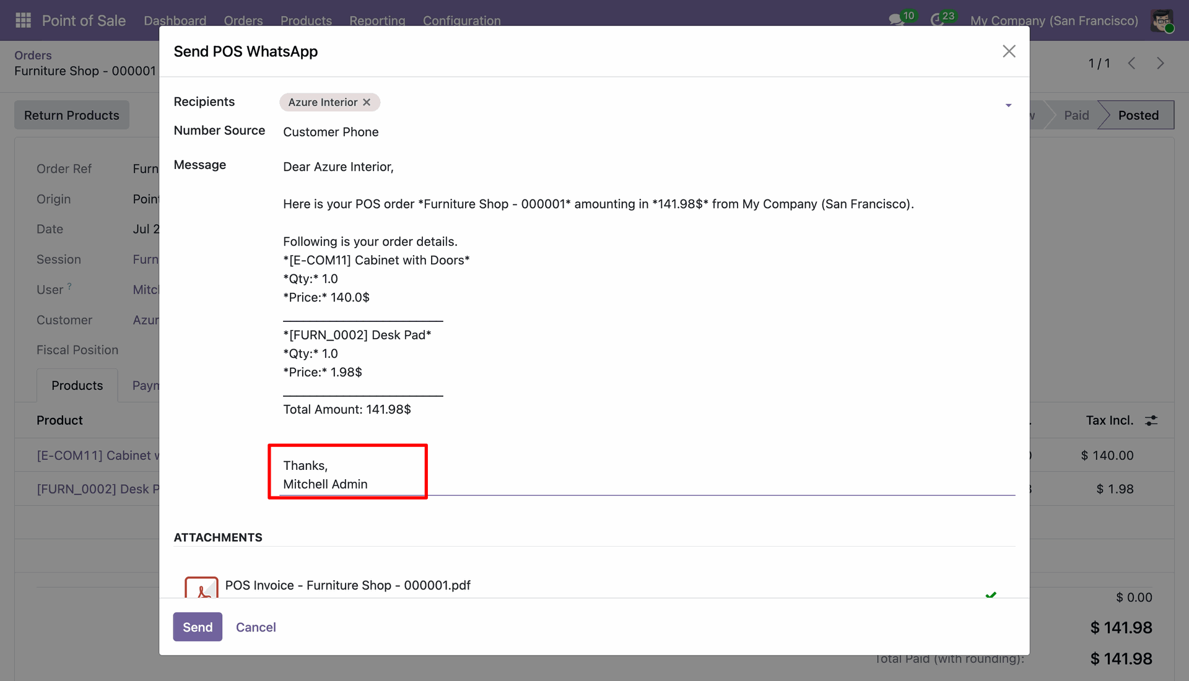Click the Furniture Shop - 000001 breadcrumb title

point(85,71)
